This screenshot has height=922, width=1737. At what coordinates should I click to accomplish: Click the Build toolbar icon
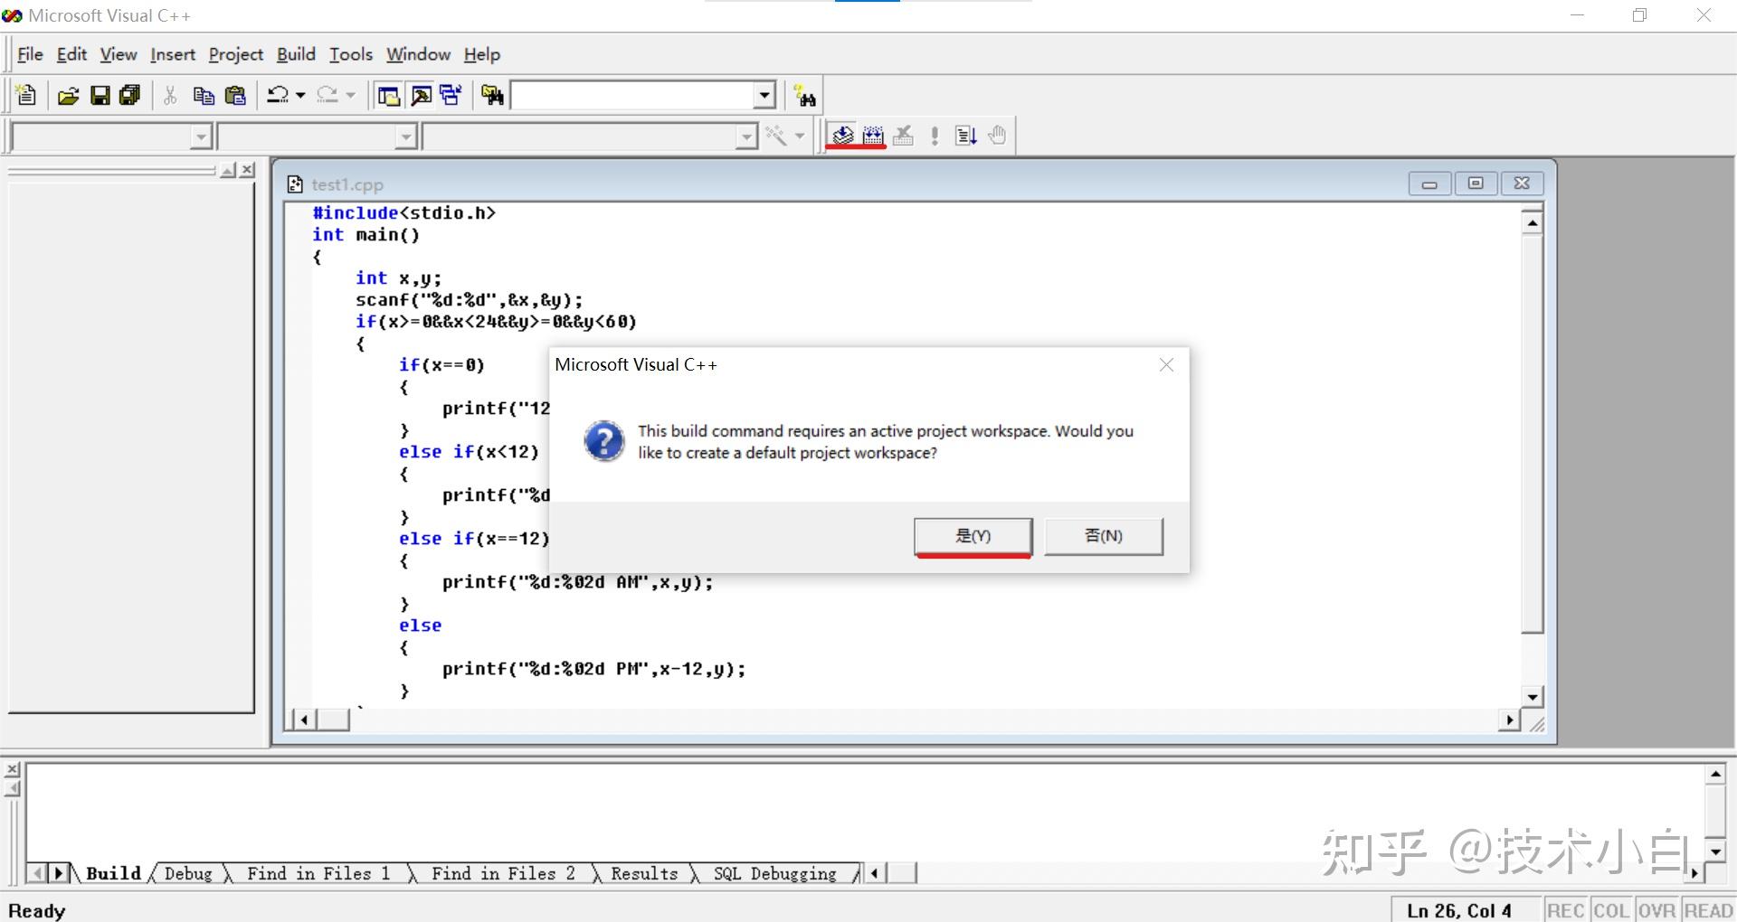click(x=871, y=135)
